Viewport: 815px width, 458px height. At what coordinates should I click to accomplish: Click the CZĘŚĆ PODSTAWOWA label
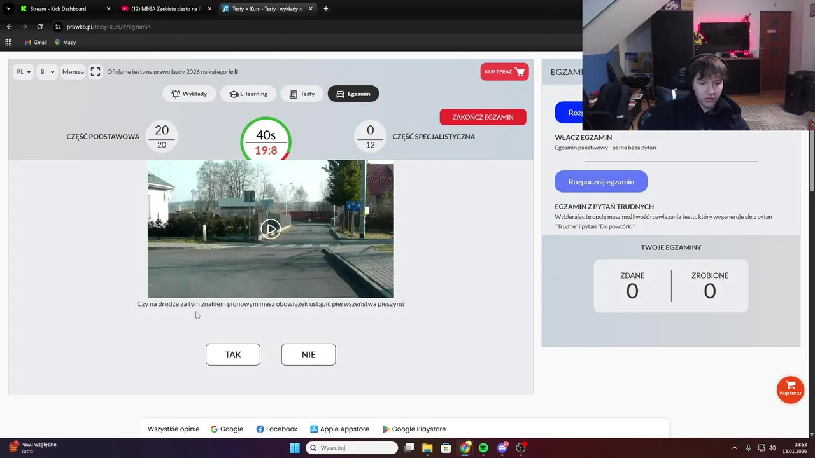tap(103, 137)
